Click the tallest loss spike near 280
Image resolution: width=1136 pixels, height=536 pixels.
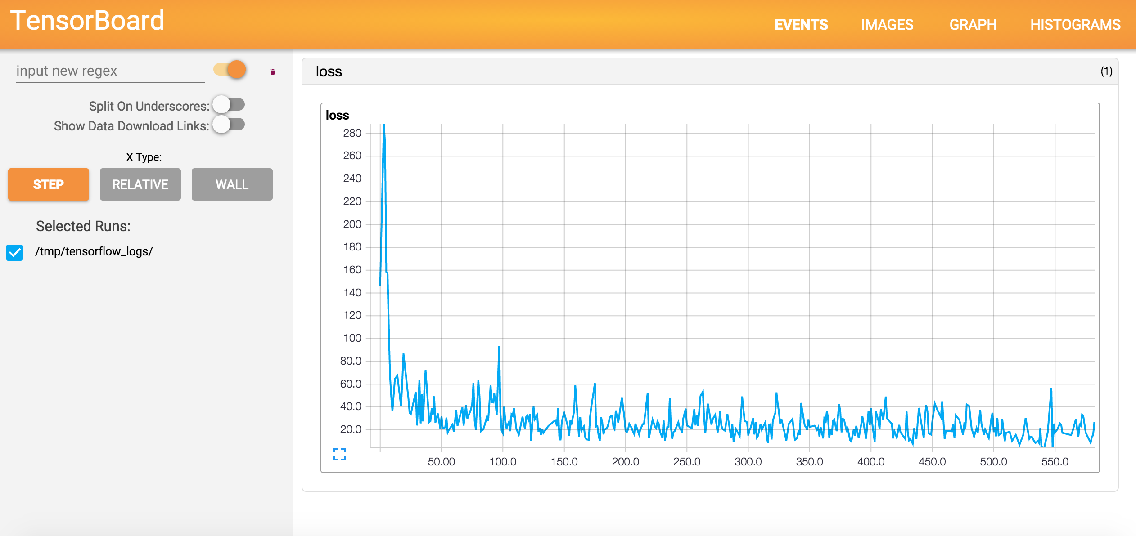click(x=383, y=127)
